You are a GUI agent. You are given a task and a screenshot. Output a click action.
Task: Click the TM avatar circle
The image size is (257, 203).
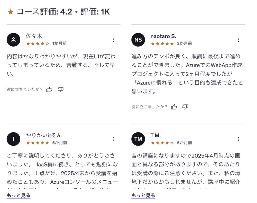[x=138, y=139]
